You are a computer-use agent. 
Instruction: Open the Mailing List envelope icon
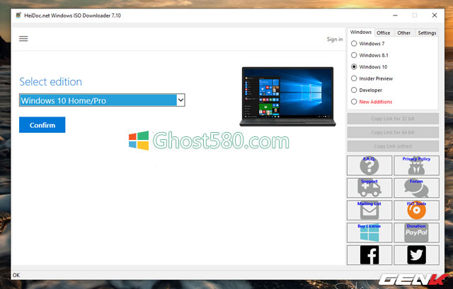tap(369, 211)
